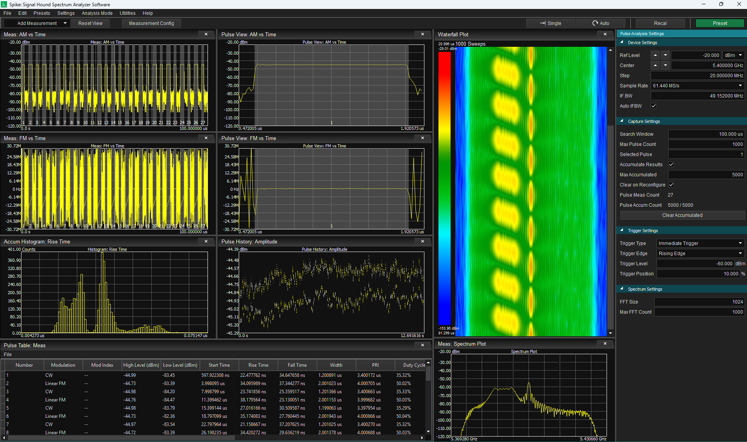Open the Trigger Type dropdown

(x=701, y=243)
